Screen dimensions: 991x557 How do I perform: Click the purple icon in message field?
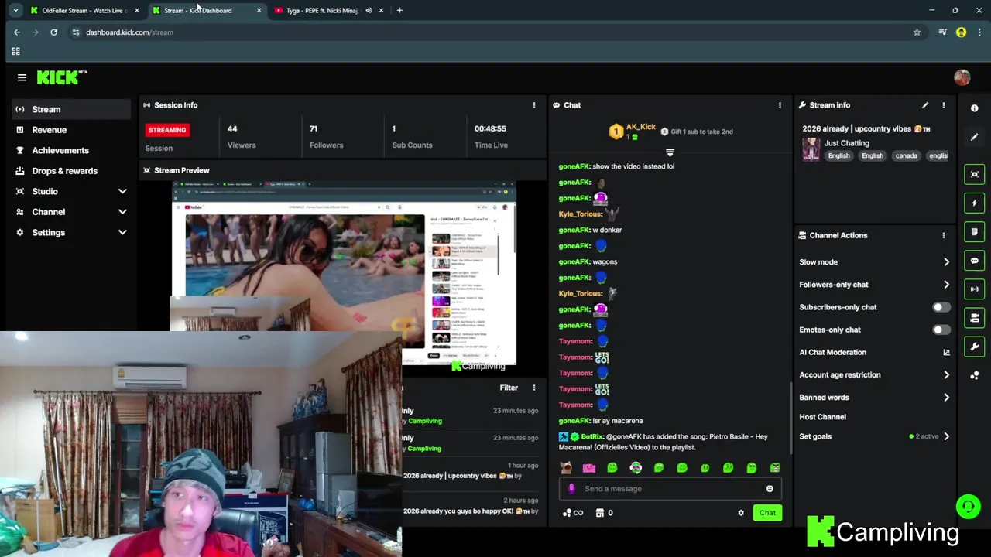click(571, 489)
